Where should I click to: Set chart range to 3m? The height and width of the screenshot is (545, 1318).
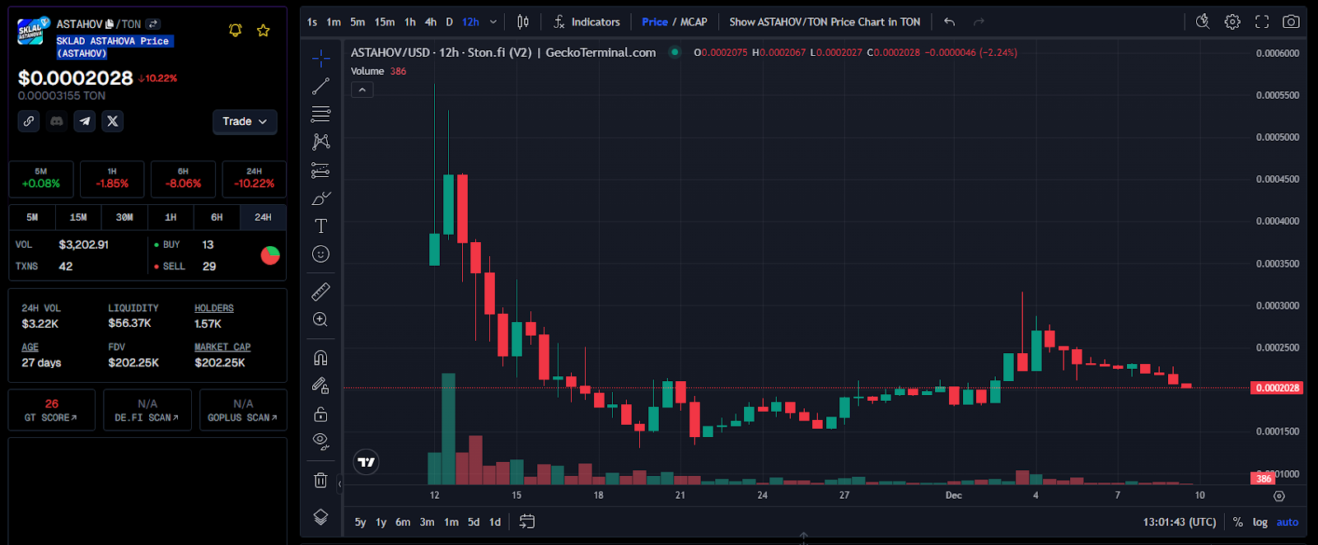(427, 522)
